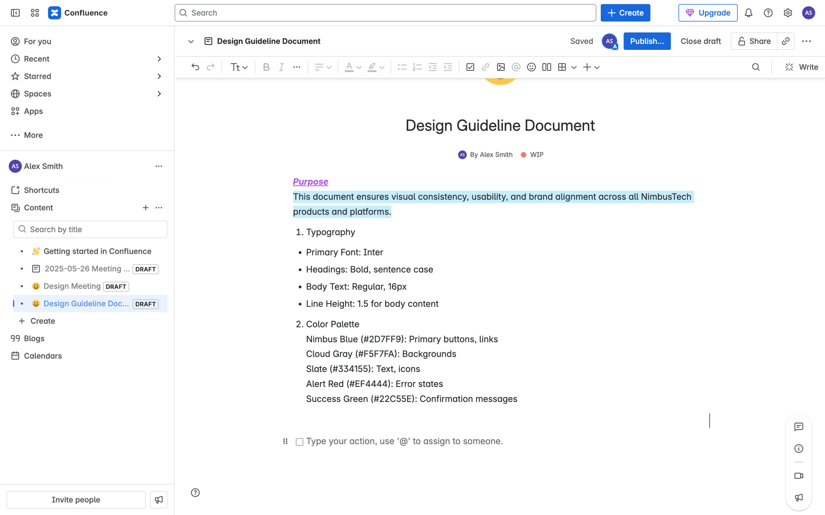This screenshot has height=515, width=825.
Task: Click the Share button
Action: point(754,41)
